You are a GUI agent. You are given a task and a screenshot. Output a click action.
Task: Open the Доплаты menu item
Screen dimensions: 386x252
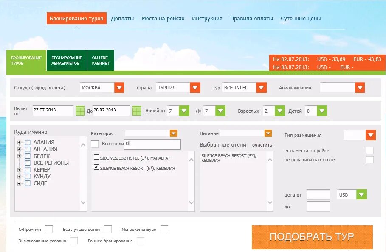pos(122,18)
